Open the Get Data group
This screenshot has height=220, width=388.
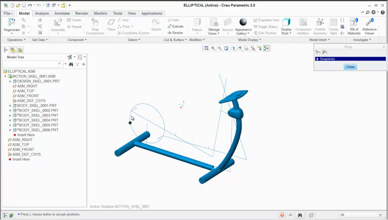click(40, 40)
